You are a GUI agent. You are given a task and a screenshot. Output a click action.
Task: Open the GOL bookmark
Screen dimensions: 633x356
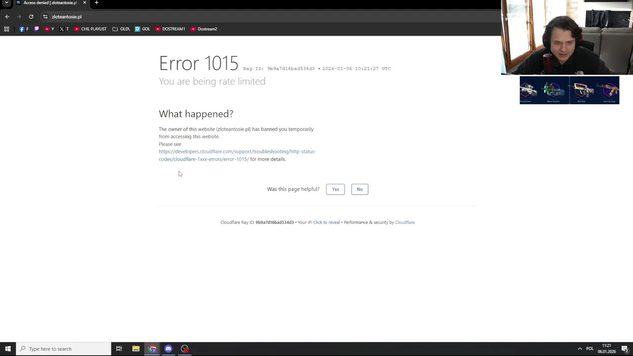click(142, 29)
